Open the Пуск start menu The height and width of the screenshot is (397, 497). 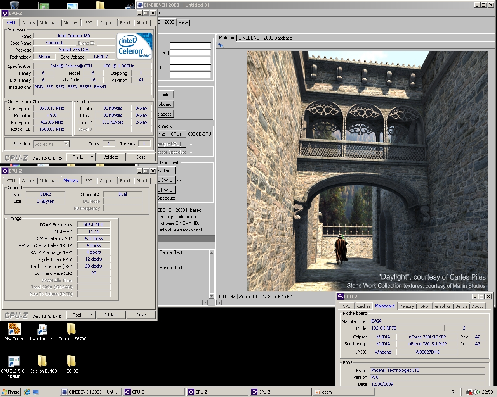(x=10, y=392)
